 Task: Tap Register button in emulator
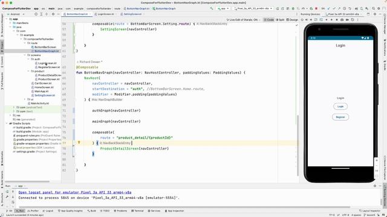point(340,117)
